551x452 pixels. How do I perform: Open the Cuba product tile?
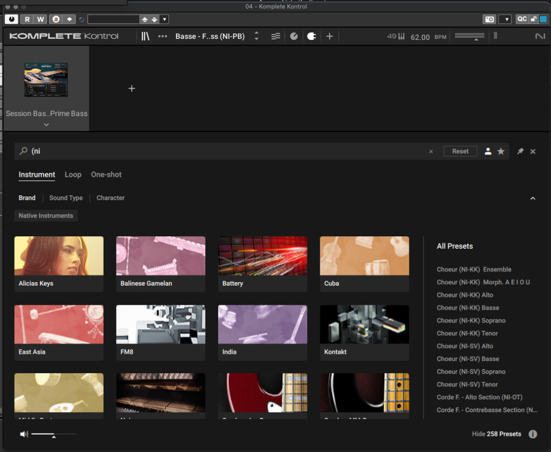[x=365, y=264]
